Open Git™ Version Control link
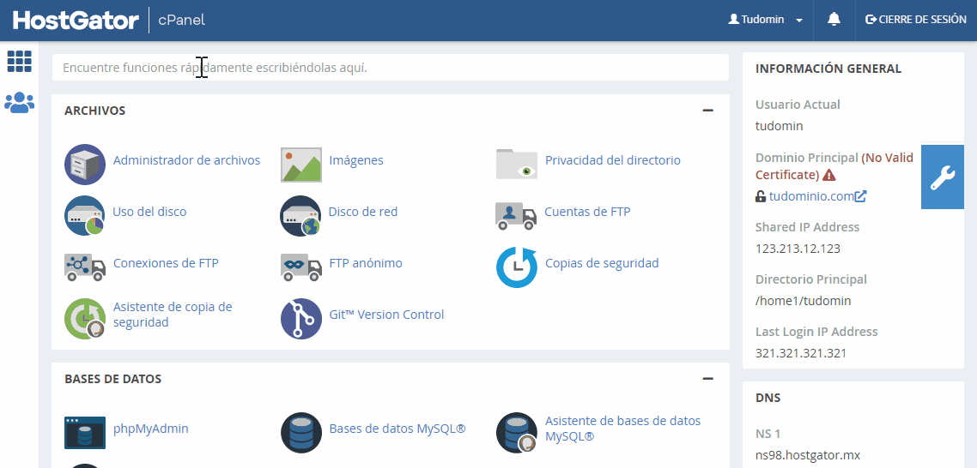This screenshot has height=468, width=977. coord(386,315)
